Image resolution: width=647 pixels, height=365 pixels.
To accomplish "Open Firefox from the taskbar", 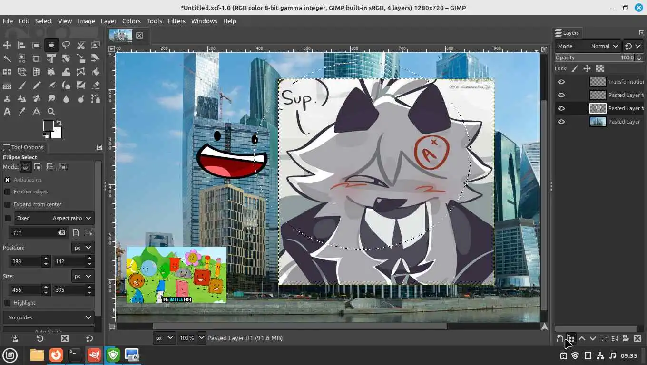I will 56,355.
